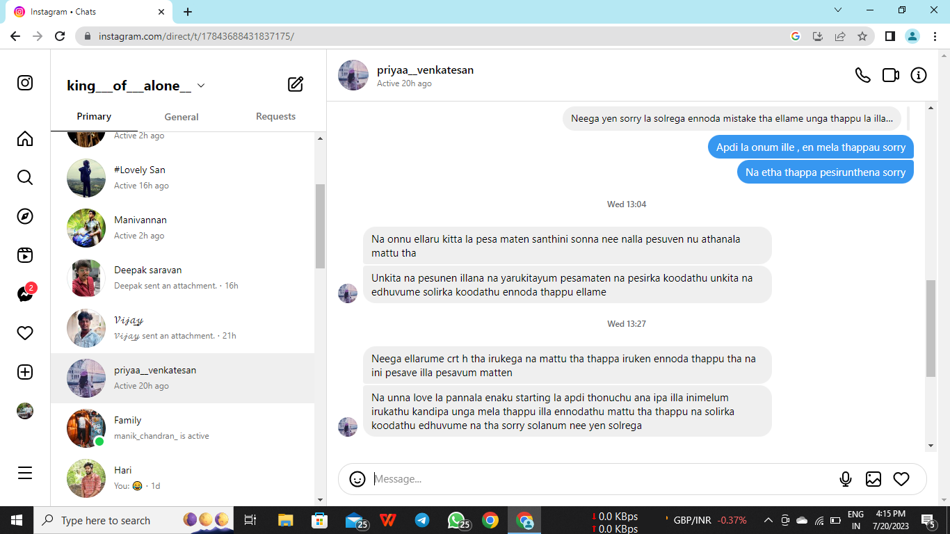The width and height of the screenshot is (950, 534).
Task: Record a voice clip with microphone icon
Action: point(846,479)
